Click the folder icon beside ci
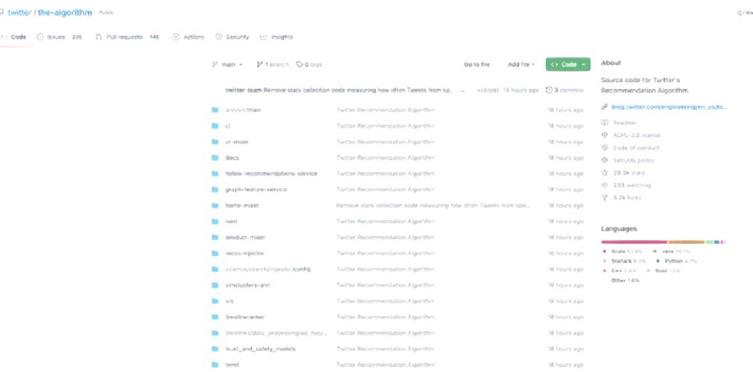 [x=215, y=126]
